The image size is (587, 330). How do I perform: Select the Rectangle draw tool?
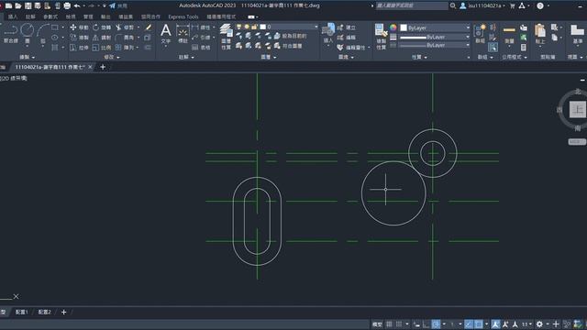(55, 27)
